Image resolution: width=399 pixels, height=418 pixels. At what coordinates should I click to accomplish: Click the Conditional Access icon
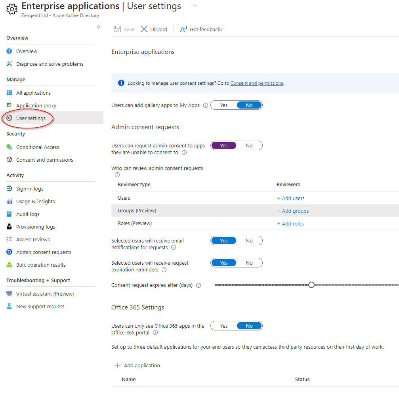point(10,147)
